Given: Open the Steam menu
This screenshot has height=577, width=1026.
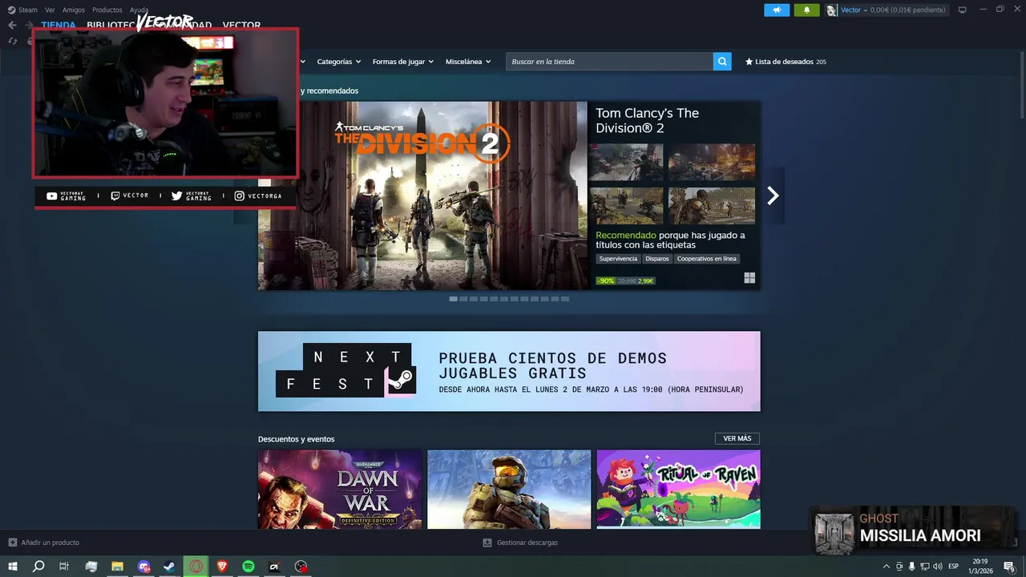Looking at the screenshot, I should click(x=28, y=10).
